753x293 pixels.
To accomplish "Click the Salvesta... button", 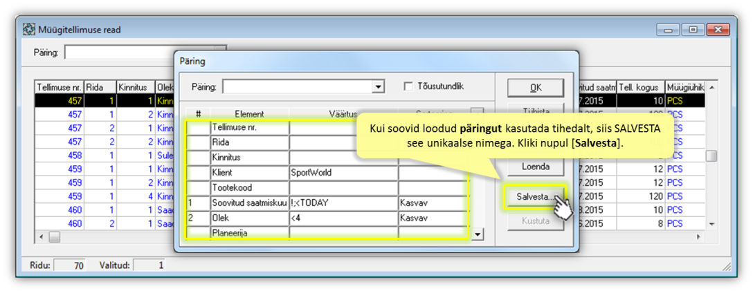I will pos(535,197).
